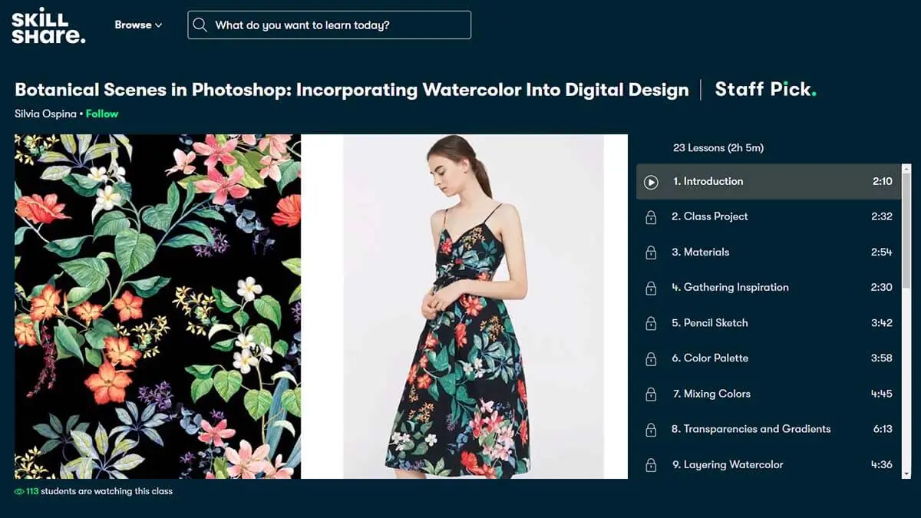Click the Staff Pick label
The height and width of the screenshot is (518, 921).
pyautogui.click(x=765, y=90)
